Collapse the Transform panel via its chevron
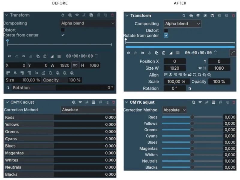240x180 pixels. coord(127,15)
